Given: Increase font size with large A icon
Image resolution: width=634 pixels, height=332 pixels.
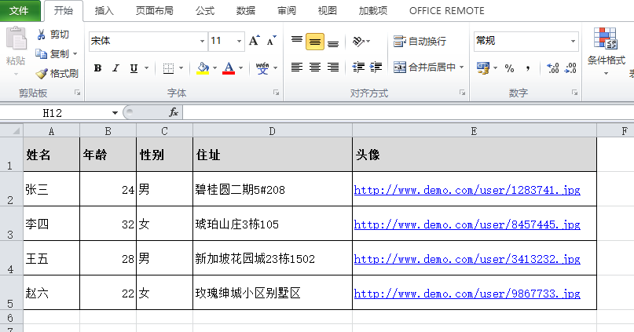Looking at the screenshot, I should [255, 41].
